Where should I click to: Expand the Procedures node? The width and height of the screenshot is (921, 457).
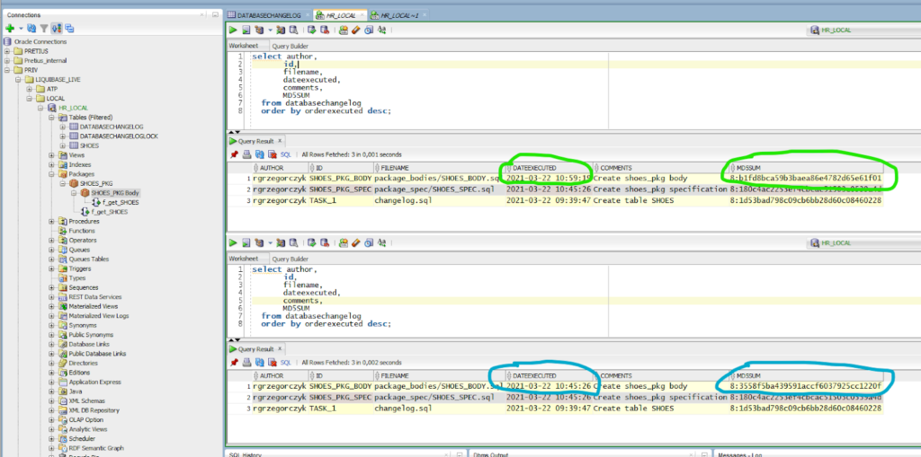[x=51, y=221]
